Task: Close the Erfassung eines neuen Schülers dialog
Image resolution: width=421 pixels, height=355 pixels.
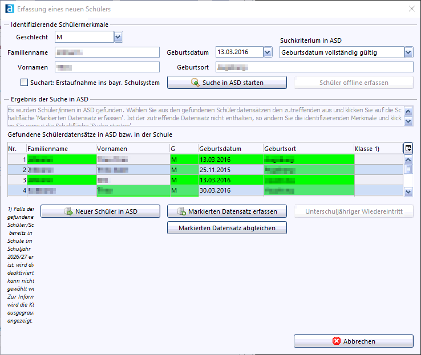Action: click(x=412, y=9)
